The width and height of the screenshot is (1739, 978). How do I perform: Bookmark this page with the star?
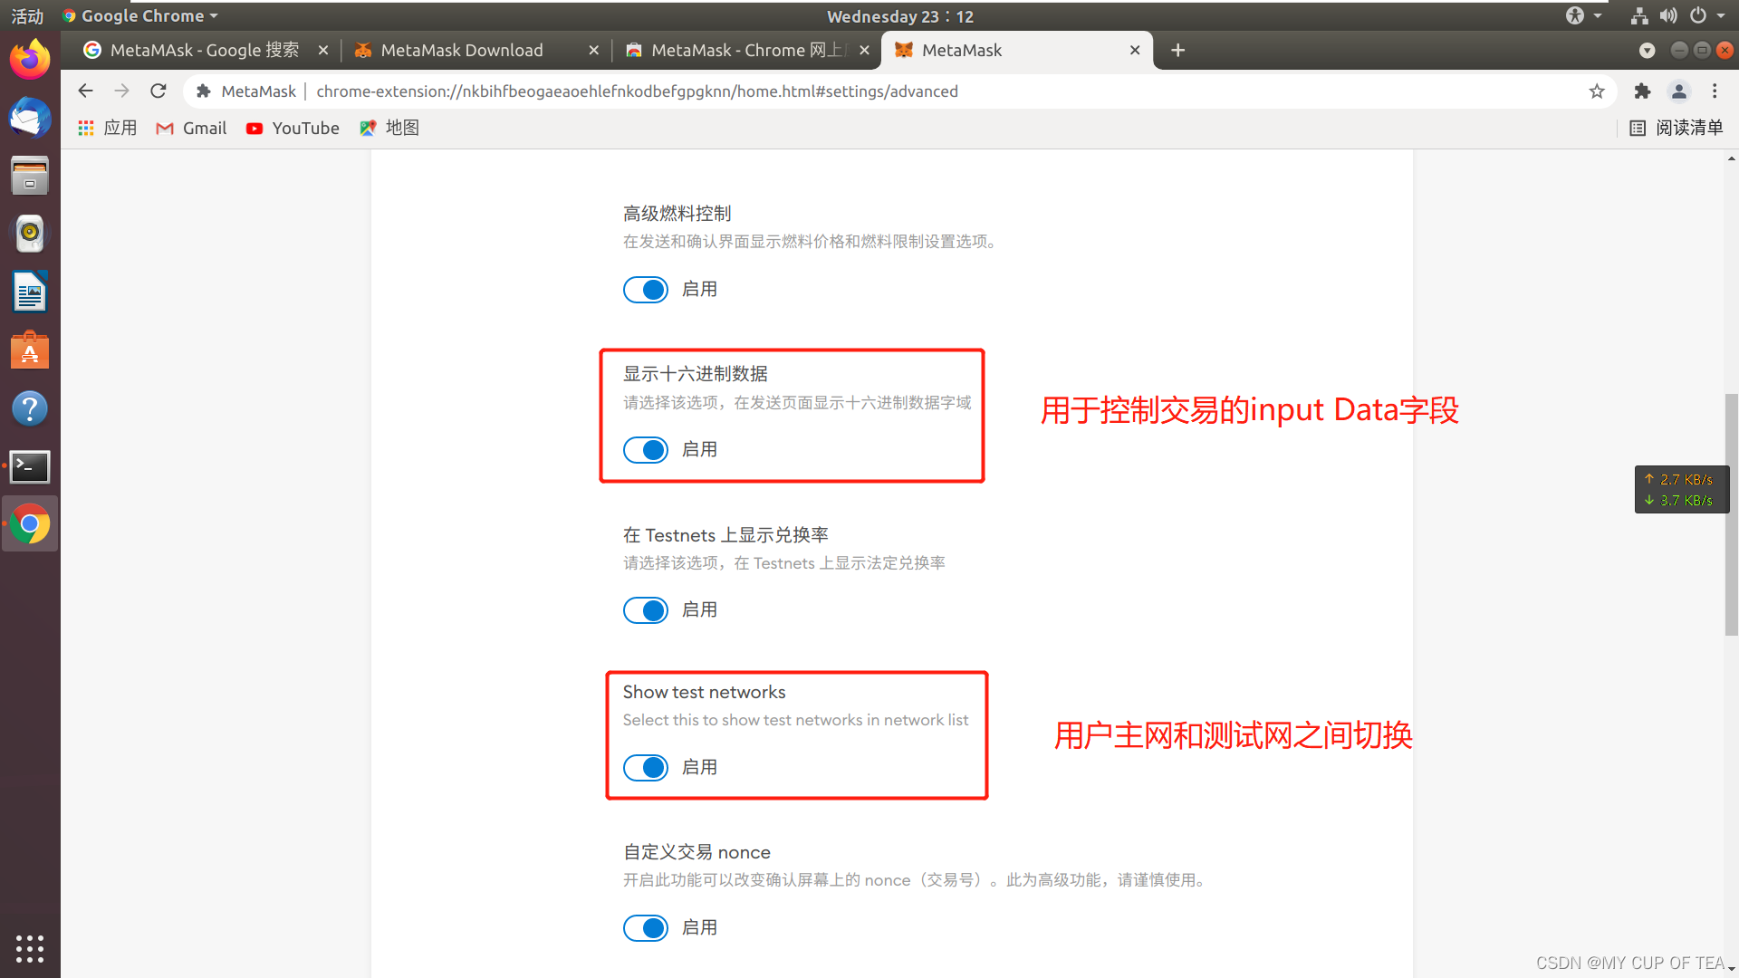click(1597, 91)
